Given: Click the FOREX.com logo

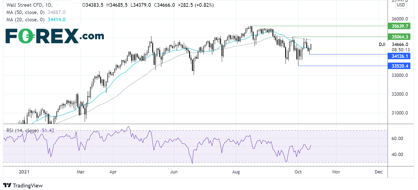Looking at the screenshot, I should 55,36.
